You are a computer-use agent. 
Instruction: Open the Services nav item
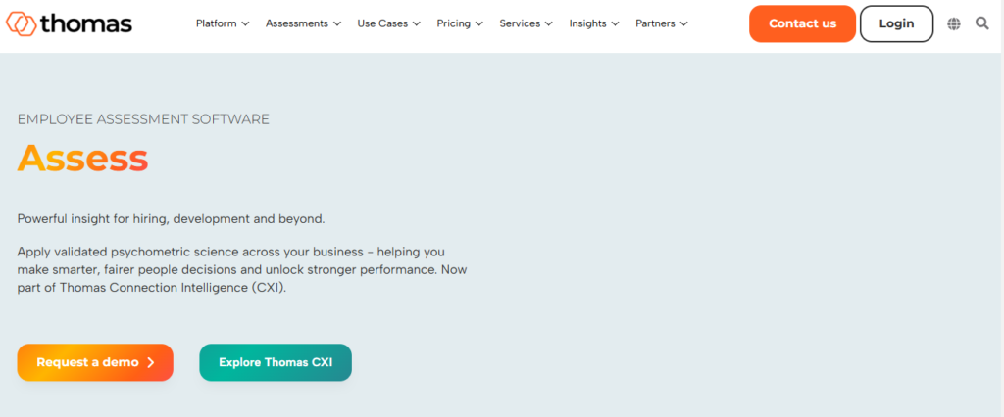(x=520, y=23)
